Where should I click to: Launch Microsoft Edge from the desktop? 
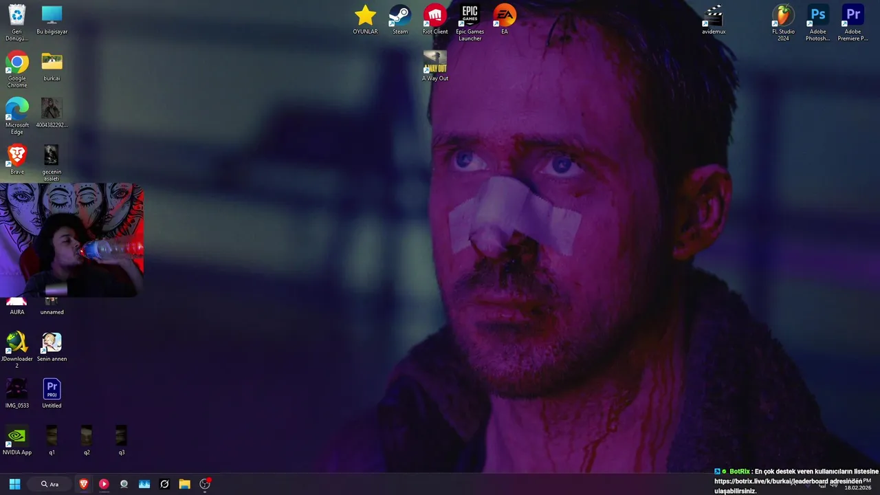click(17, 116)
